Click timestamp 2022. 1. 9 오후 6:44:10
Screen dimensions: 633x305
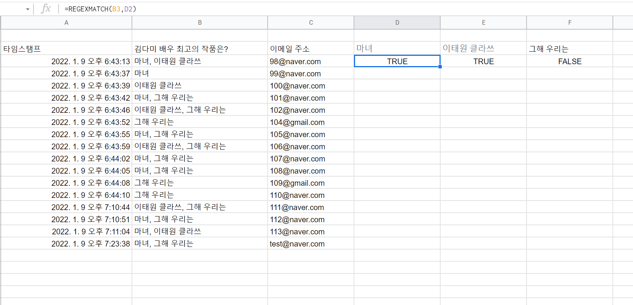(x=66, y=195)
